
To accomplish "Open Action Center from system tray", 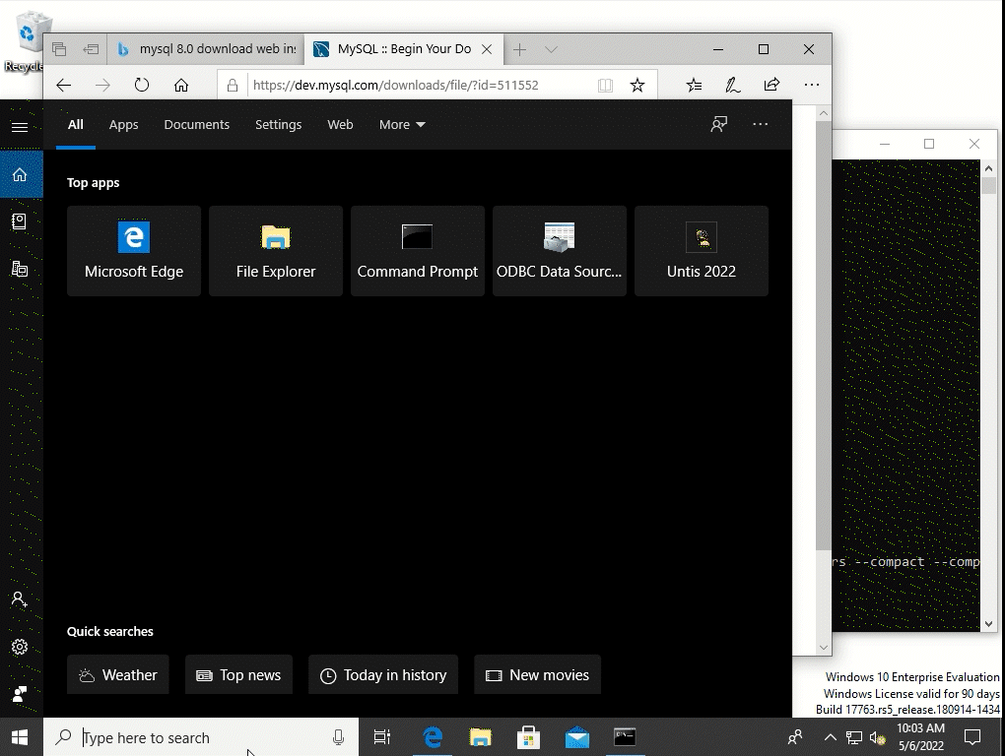I will click(972, 736).
